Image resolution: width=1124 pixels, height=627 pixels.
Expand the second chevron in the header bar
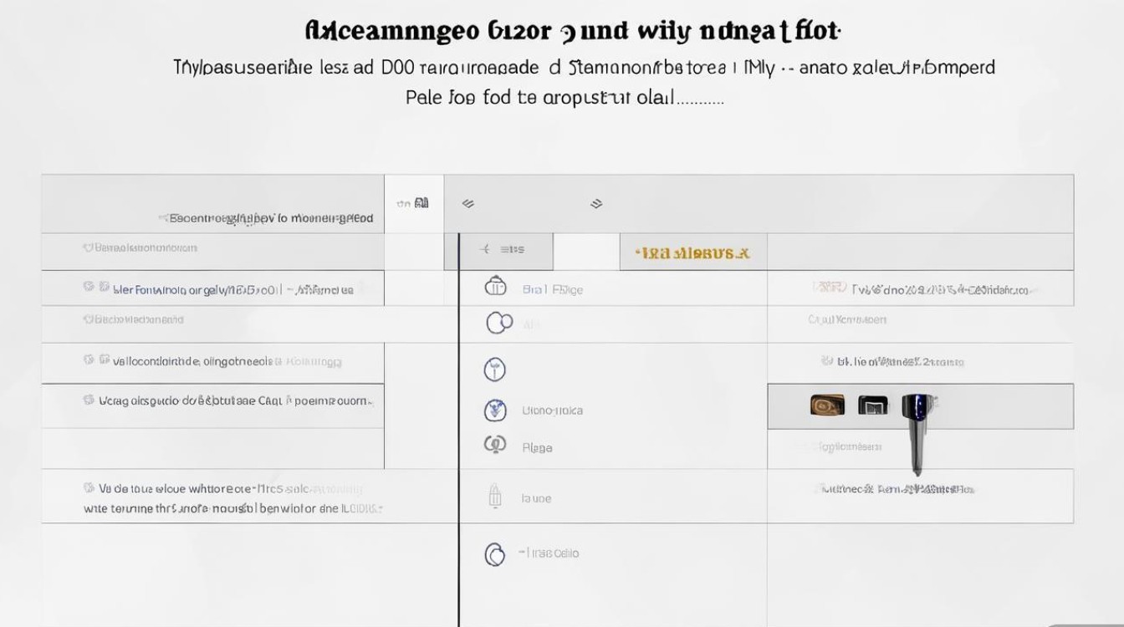pyautogui.click(x=596, y=203)
